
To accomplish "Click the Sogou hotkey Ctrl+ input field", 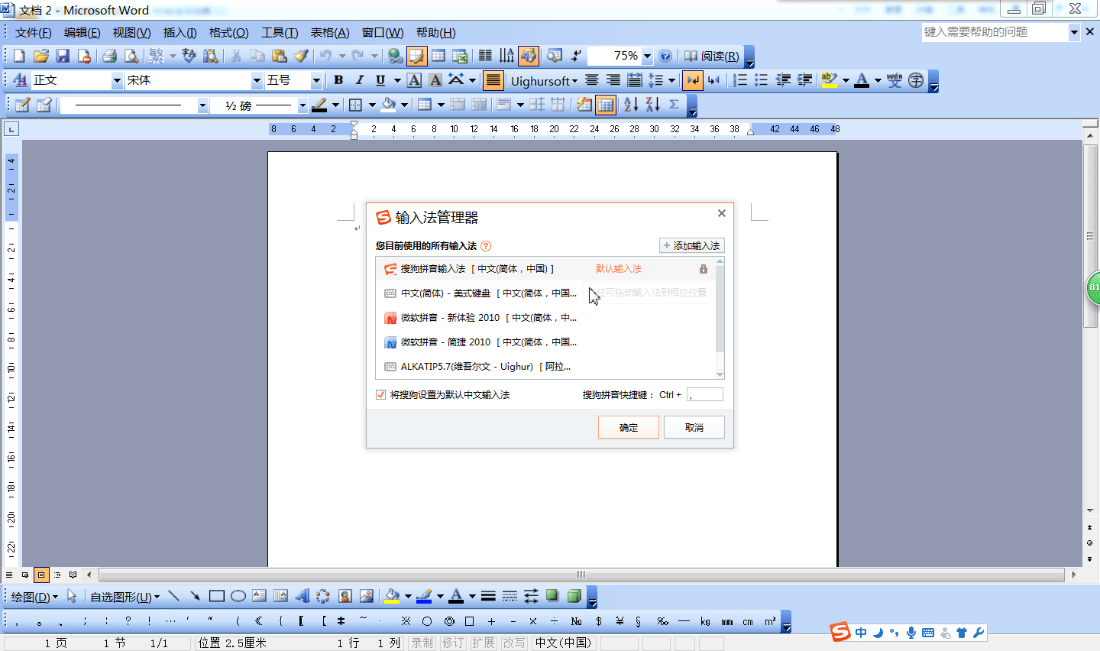I will [705, 395].
